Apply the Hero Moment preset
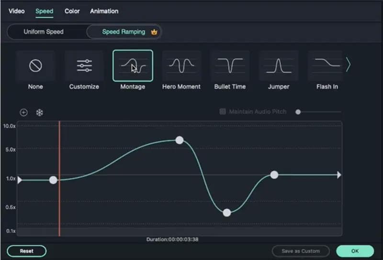This screenshot has width=383, height=260. [x=181, y=65]
